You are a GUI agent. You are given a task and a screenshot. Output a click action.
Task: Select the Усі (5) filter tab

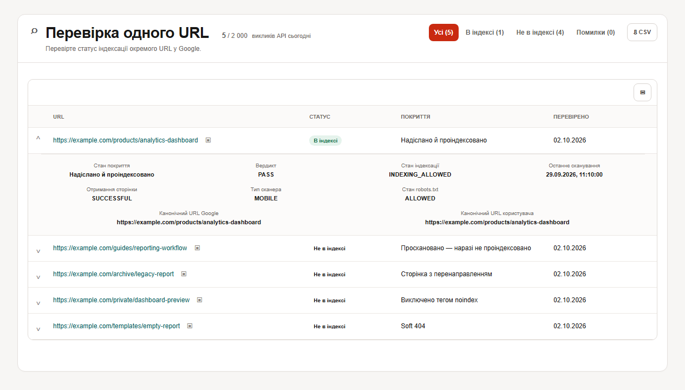point(443,32)
